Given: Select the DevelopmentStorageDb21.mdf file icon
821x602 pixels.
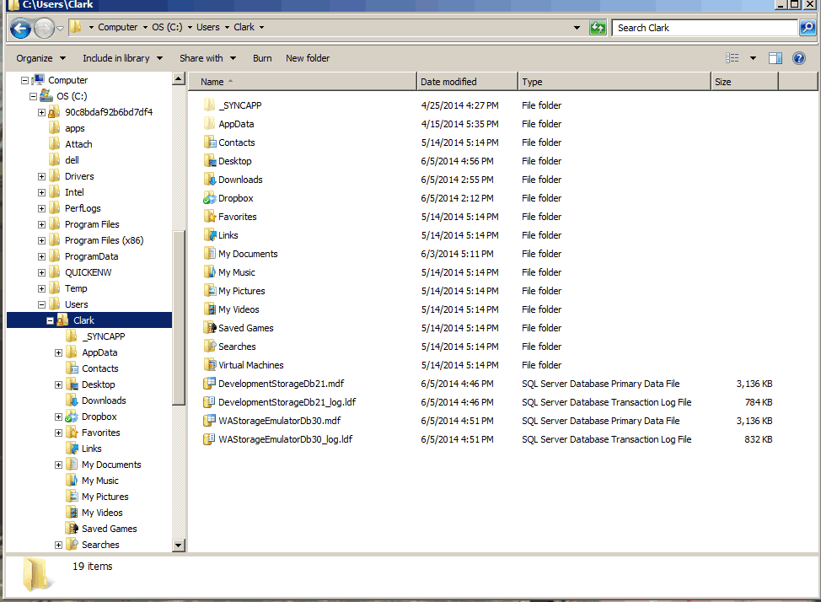Looking at the screenshot, I should [x=210, y=384].
